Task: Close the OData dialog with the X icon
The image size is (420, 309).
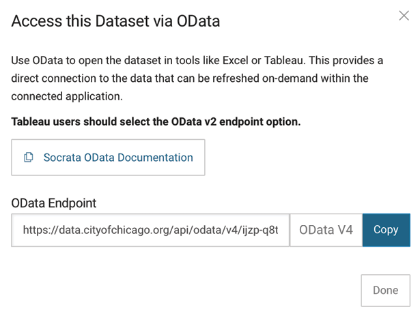Action: [x=404, y=16]
